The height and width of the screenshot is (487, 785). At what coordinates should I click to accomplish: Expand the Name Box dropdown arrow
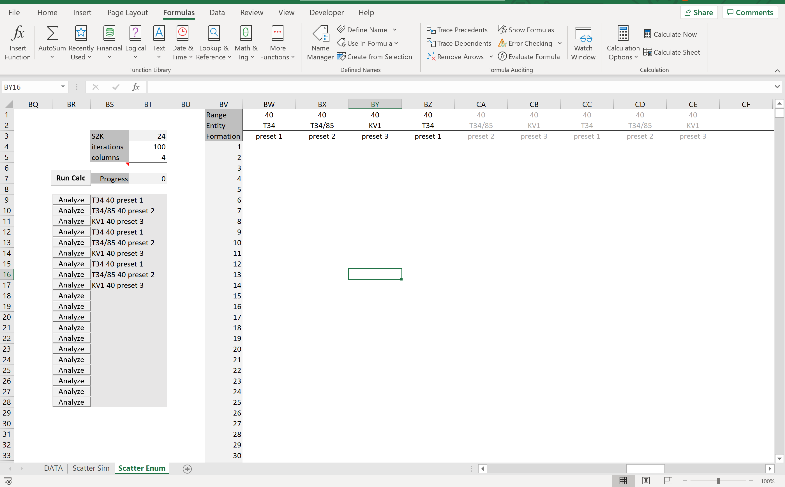point(63,87)
